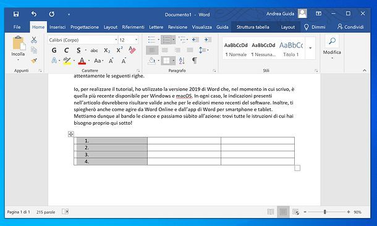Decrease font size with the smaller A
Viewport: 377px width, 226px height.
click(x=124, y=61)
